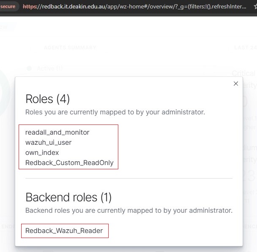Select the Redback_Custom_ReadOnly role text
Screen dimensions: 257x252
[x=69, y=163]
